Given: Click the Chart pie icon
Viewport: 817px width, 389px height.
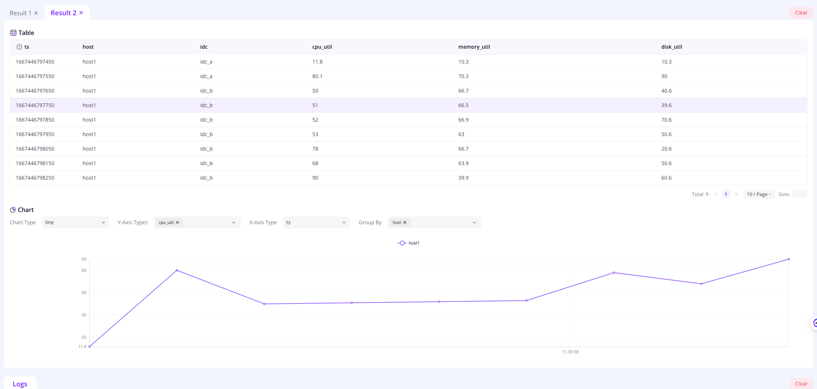Looking at the screenshot, I should pos(13,210).
